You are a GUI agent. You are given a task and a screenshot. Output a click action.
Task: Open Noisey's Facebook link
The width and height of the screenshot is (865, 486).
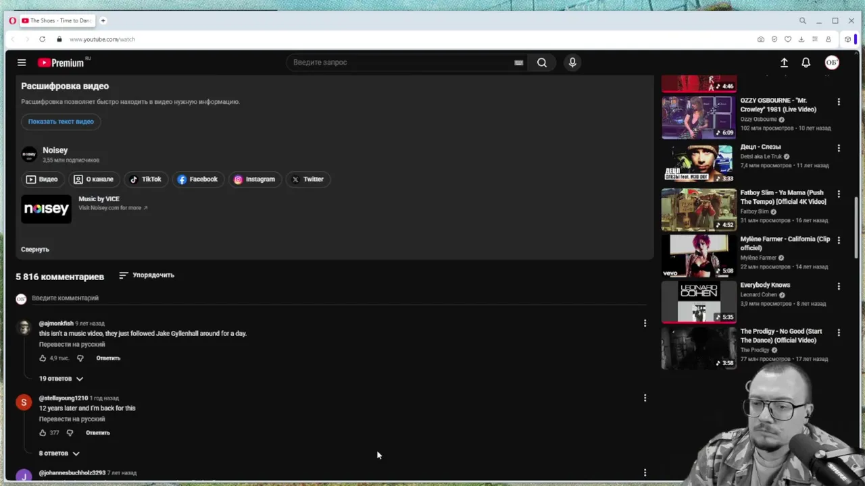pyautogui.click(x=197, y=180)
